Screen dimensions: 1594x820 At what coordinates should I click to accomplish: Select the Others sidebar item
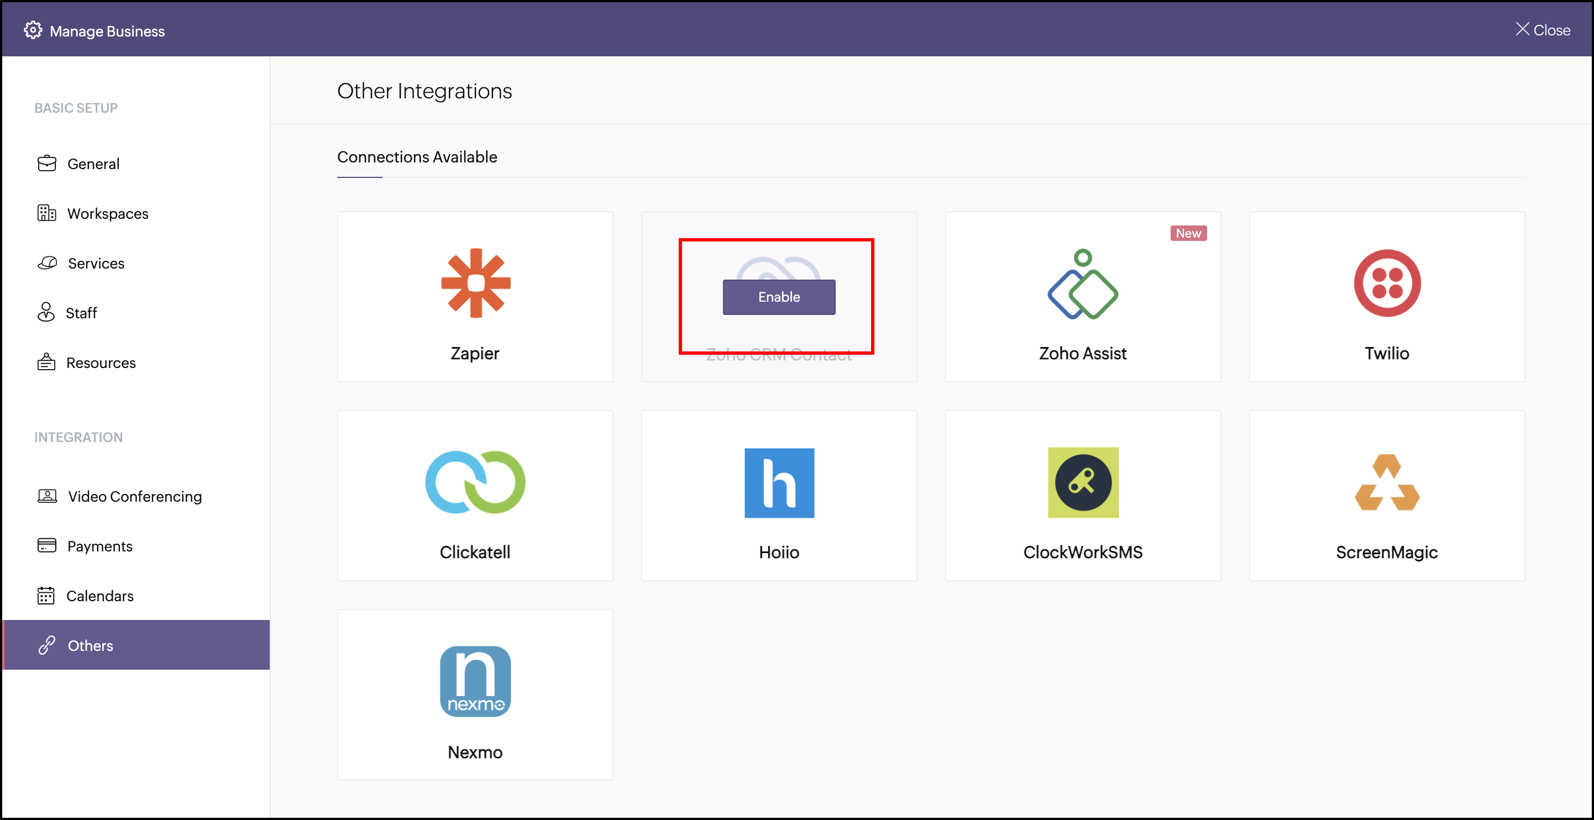coord(90,645)
